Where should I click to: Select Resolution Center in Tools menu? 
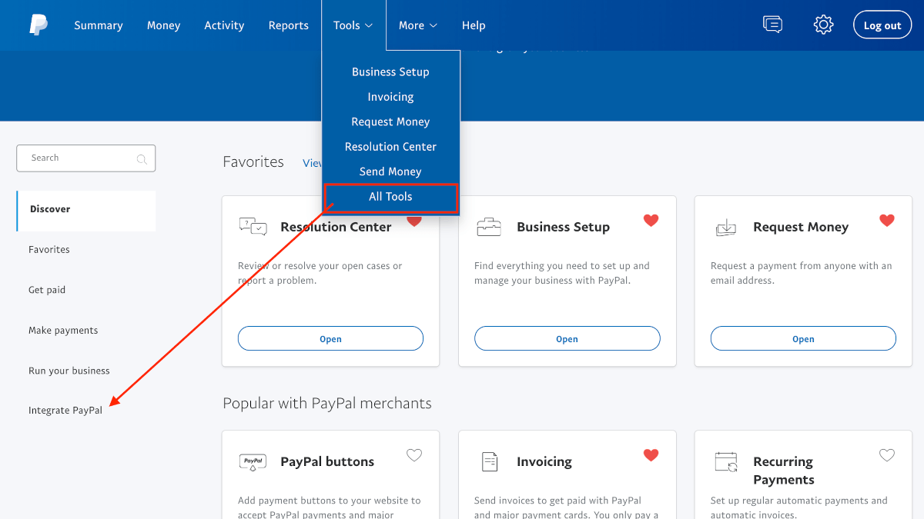[x=390, y=146]
